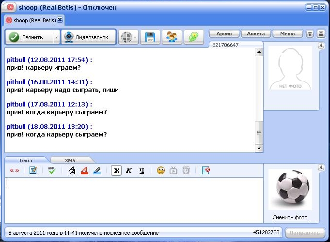Screen dimensions: 330x242
Task: Click the soccer ball avatar image
Action: coord(290,189)
